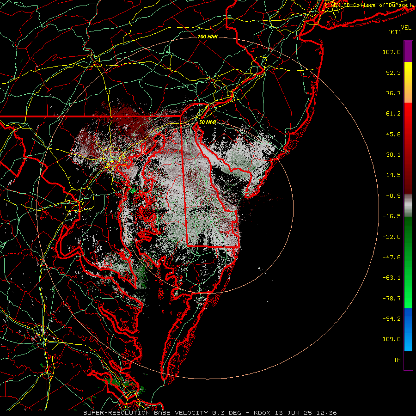Click the -94.2 velocity scale value
416x416 pixels.
392,319
